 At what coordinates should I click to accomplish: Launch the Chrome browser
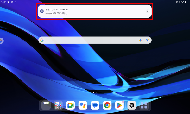(x=107, y=105)
